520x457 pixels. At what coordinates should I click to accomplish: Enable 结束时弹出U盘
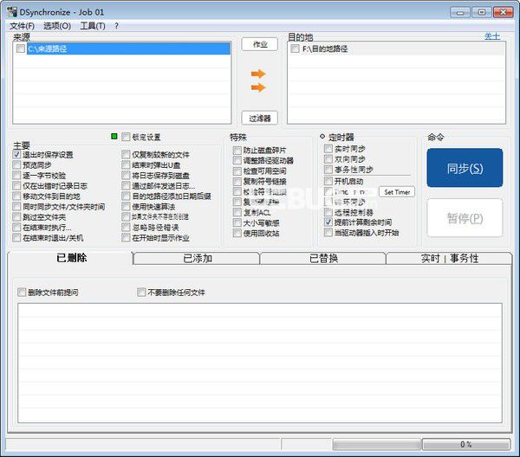tap(126, 164)
